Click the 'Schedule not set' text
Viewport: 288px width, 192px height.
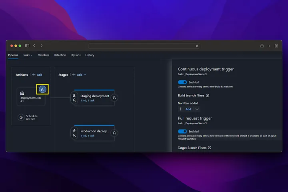(32, 118)
